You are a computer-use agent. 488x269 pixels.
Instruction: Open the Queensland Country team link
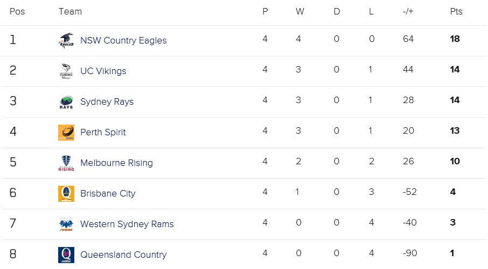click(123, 255)
